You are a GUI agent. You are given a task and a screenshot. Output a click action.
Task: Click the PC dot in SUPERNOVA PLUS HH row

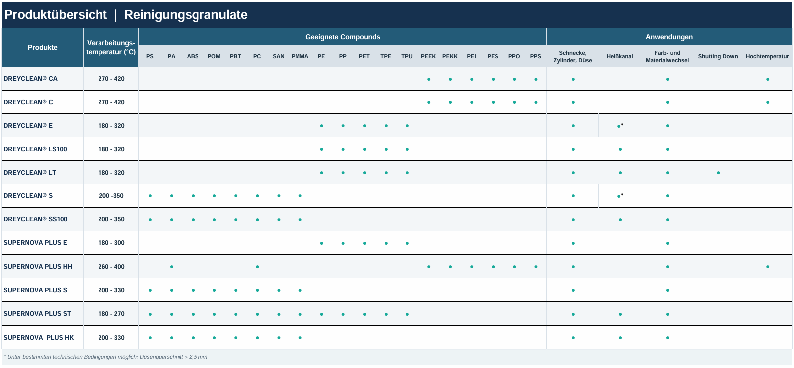[x=257, y=267]
